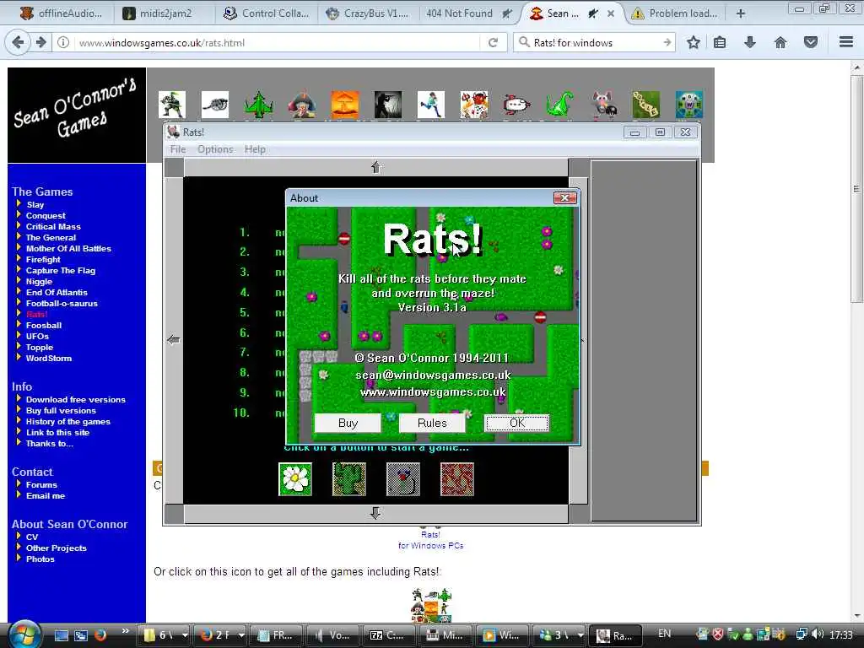Click the pirate general game icon

coord(302,105)
